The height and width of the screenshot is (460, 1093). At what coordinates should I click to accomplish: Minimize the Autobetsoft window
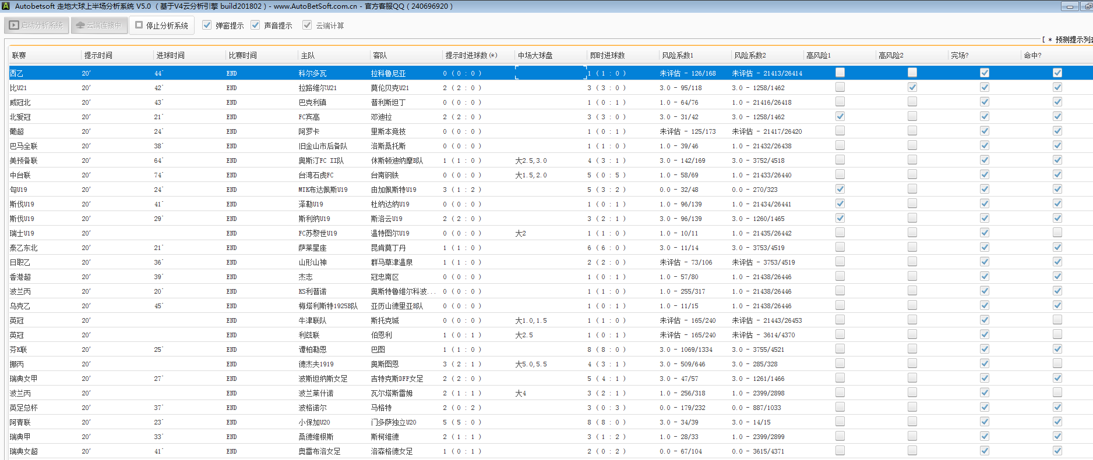pos(1070,6)
